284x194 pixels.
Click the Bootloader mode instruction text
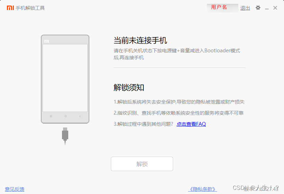click(x=177, y=54)
